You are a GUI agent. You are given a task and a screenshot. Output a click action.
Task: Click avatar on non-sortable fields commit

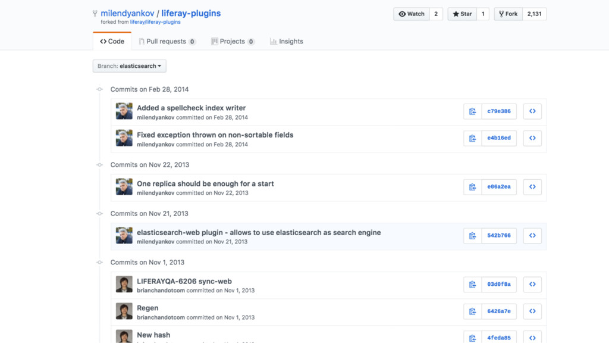click(x=124, y=138)
